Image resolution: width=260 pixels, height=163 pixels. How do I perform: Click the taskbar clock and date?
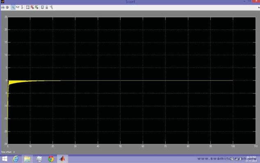[x=251, y=159]
